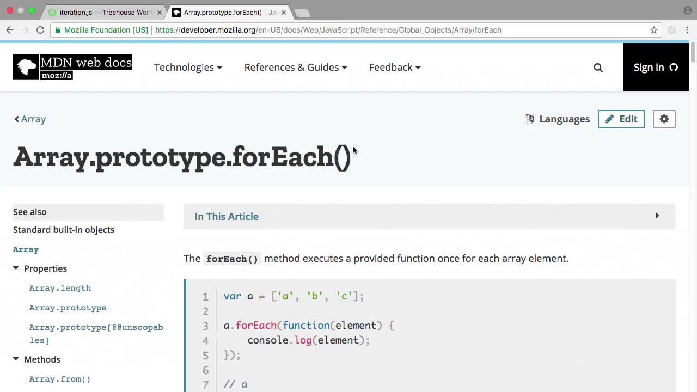Click the settings gear button

[x=664, y=119]
